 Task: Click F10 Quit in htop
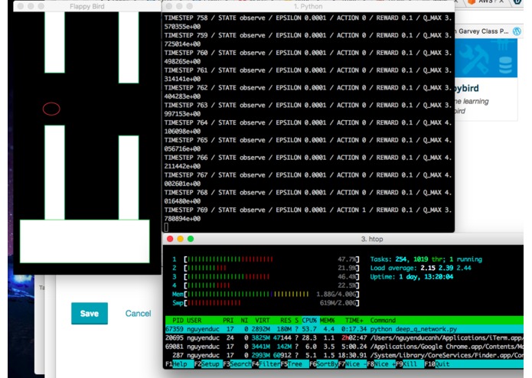point(437,364)
